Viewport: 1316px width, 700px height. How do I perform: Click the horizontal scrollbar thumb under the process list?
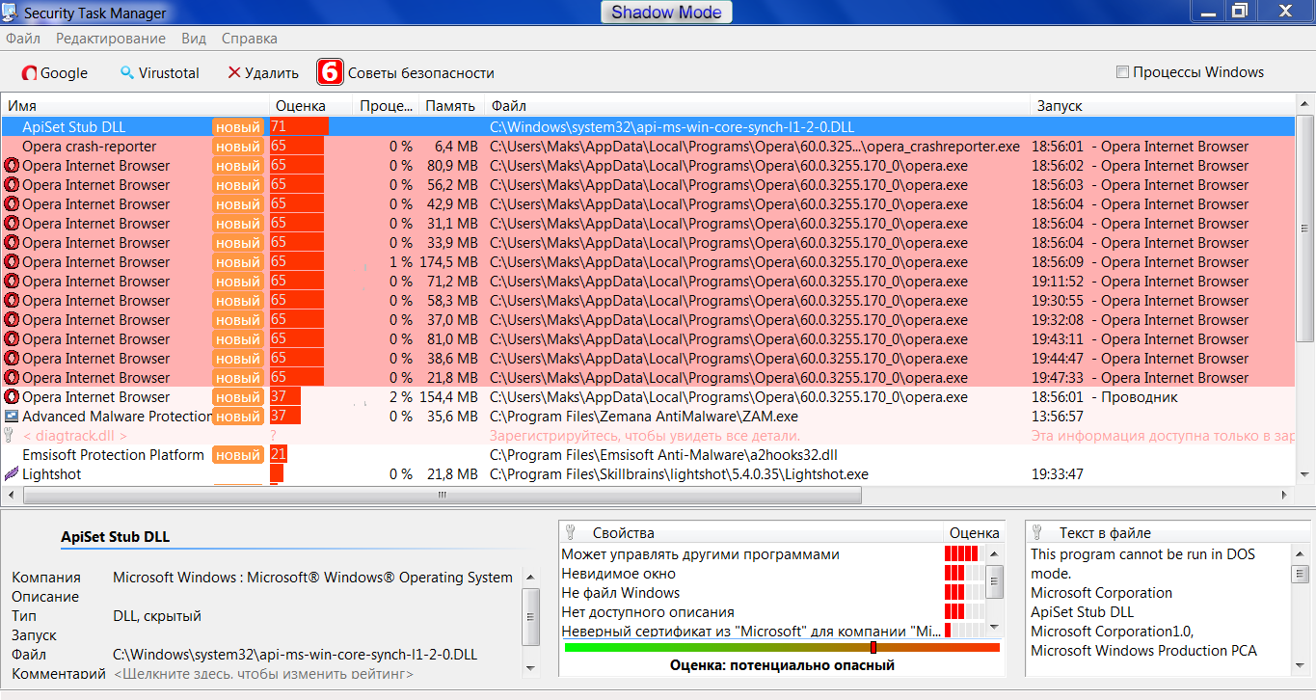point(443,496)
